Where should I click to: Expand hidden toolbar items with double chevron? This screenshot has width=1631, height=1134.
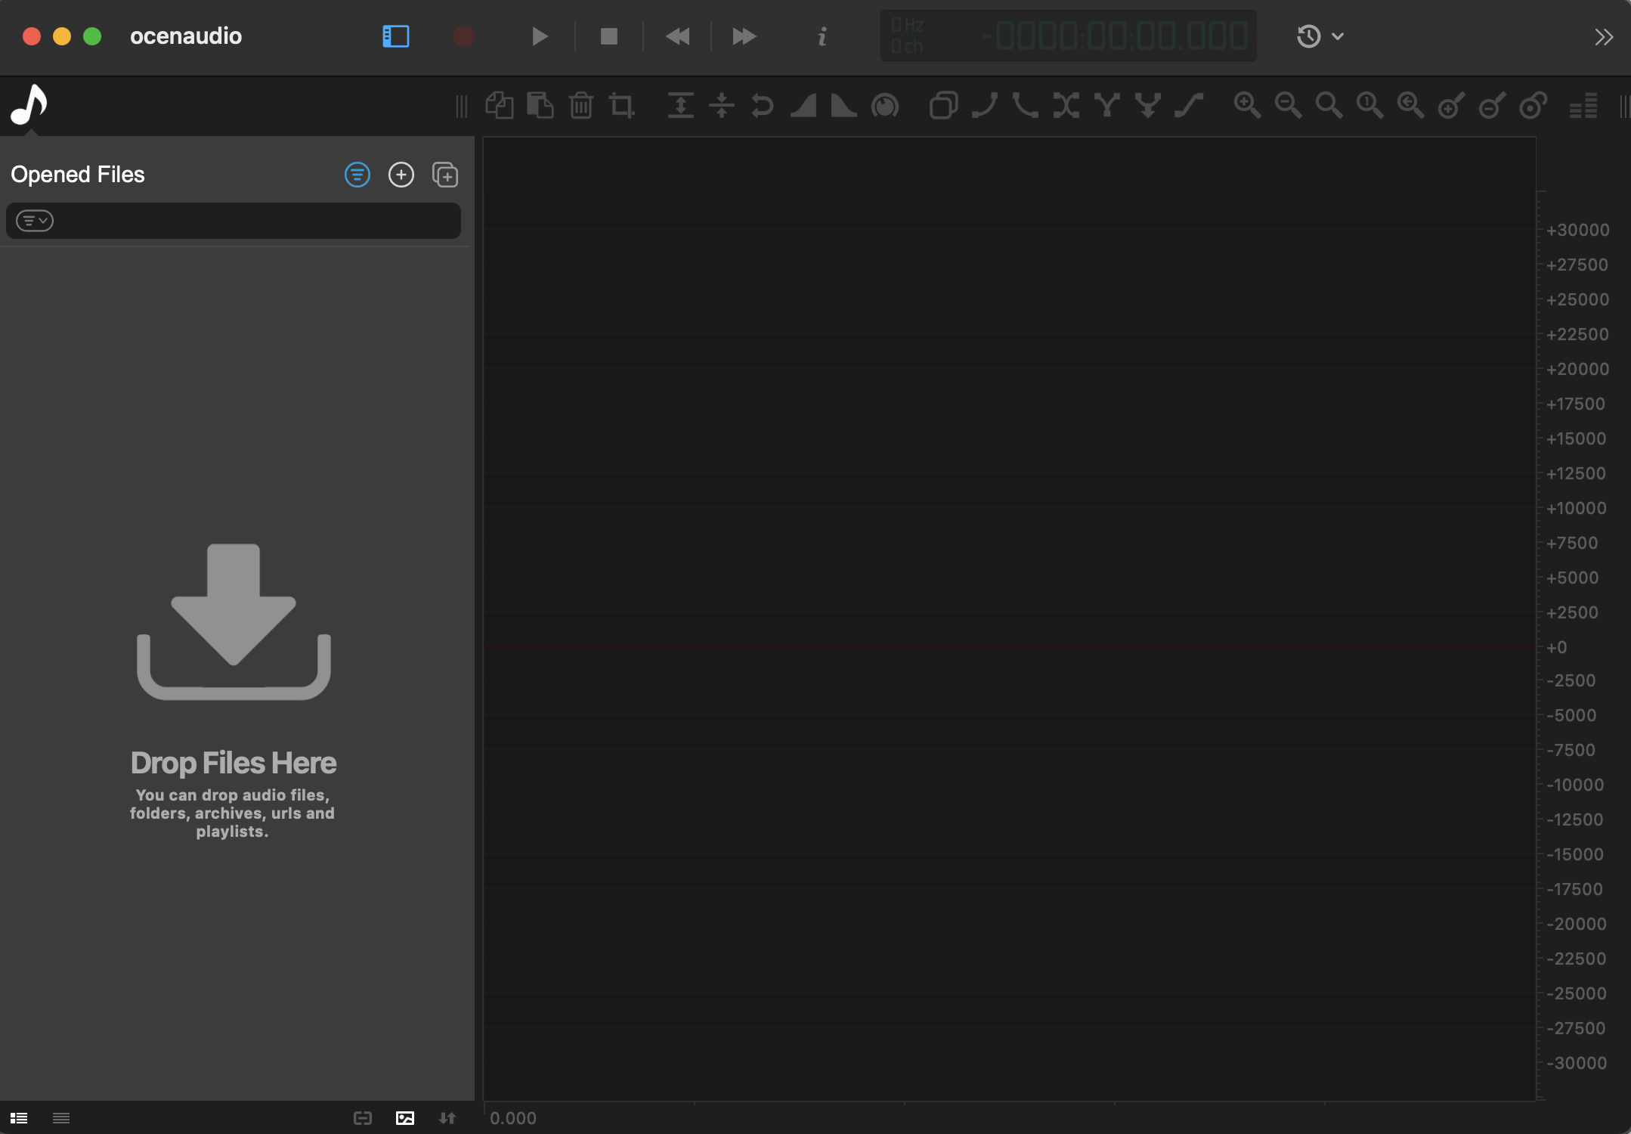(x=1604, y=37)
